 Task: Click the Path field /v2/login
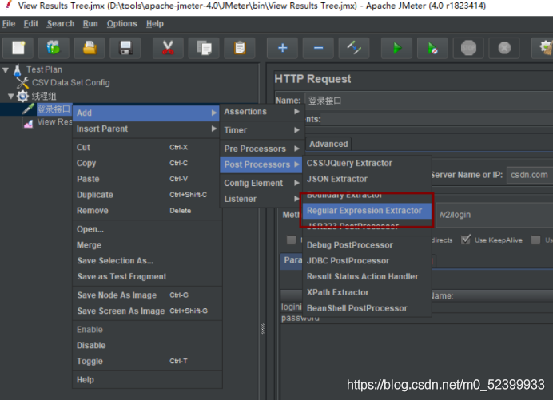tap(495, 215)
